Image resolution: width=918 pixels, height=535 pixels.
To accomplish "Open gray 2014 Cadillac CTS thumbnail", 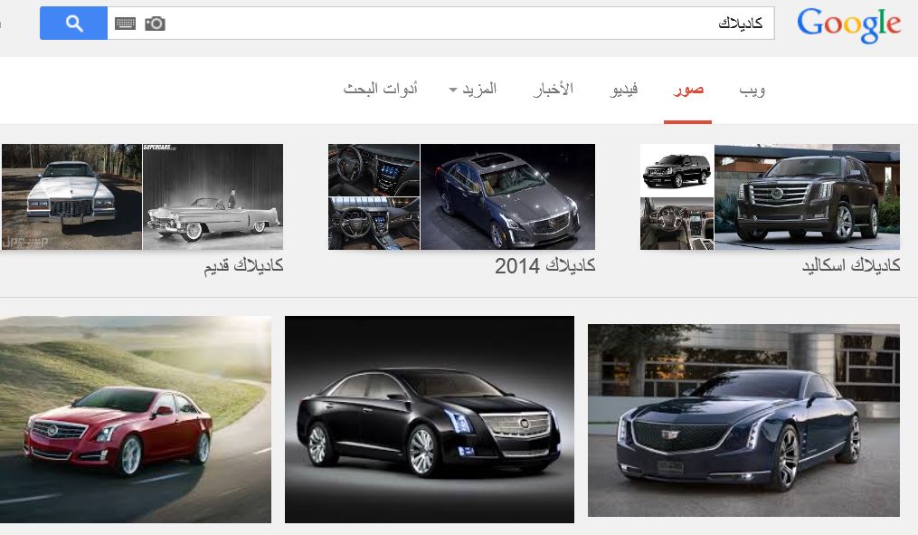I will click(x=507, y=196).
